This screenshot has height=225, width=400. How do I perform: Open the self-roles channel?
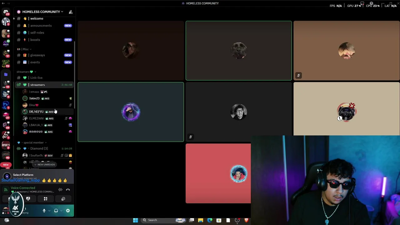[44, 32]
